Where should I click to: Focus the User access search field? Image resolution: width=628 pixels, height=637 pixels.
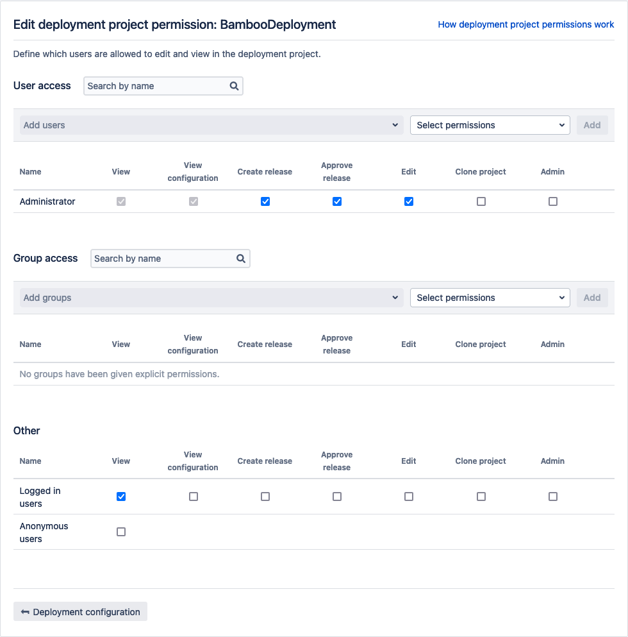156,86
